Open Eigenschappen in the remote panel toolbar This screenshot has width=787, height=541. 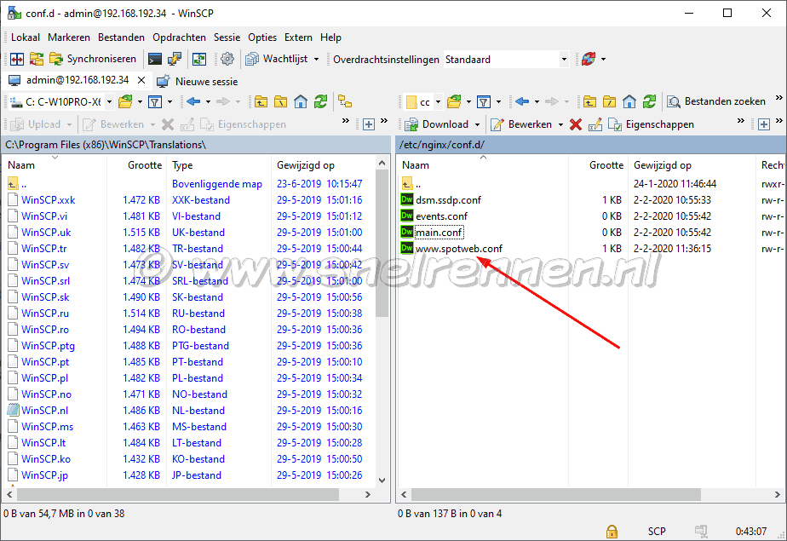(651, 124)
